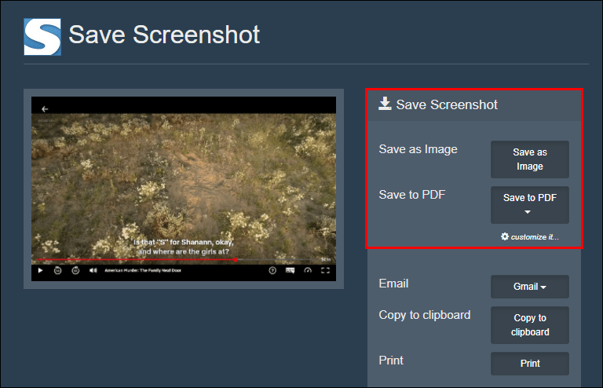Open the Save to PDF dropdown
The height and width of the screenshot is (388, 603).
pos(530,205)
